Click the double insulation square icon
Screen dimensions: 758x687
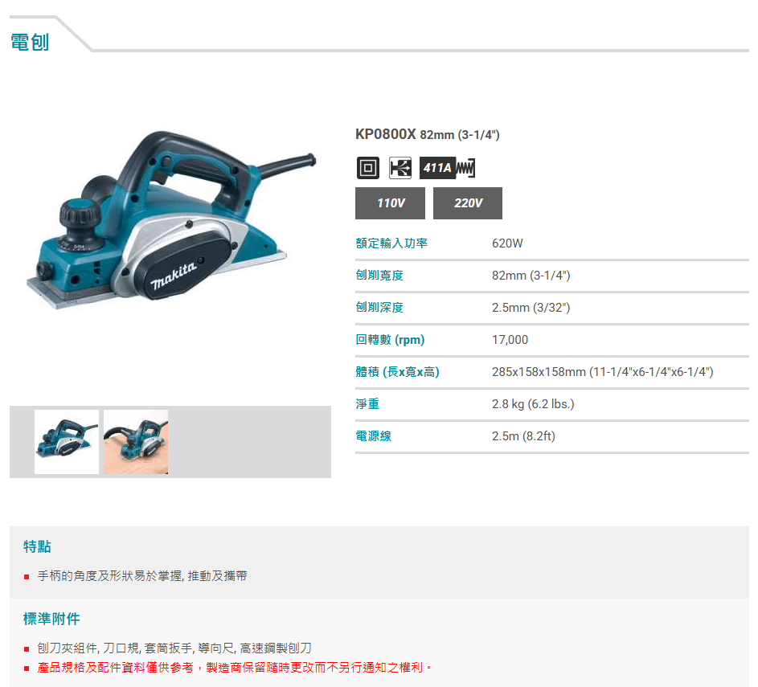pos(368,168)
